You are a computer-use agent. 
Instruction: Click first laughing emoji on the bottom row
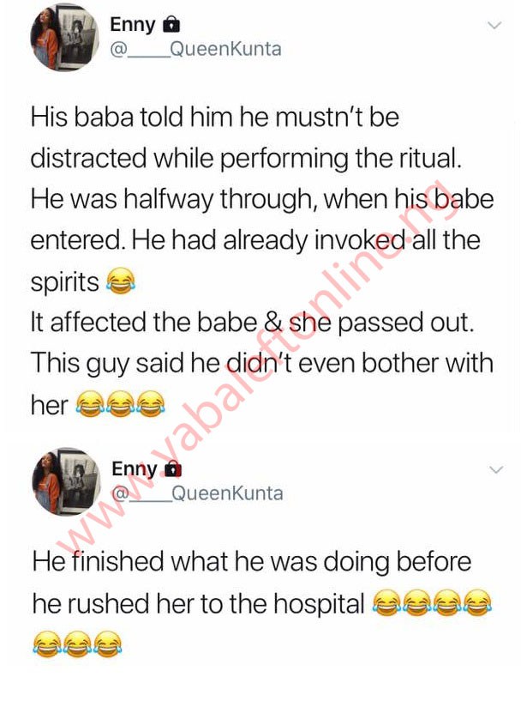pos(47,644)
